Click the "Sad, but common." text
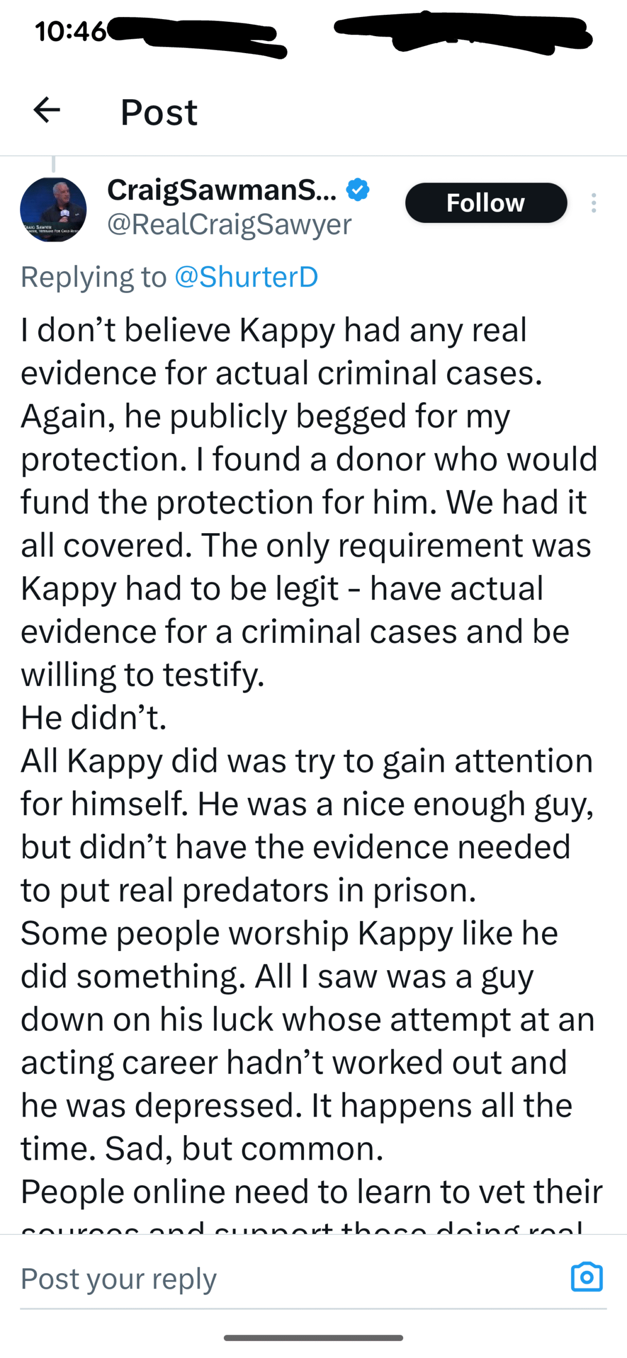 (244, 1148)
